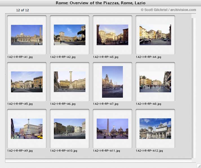Click the filename label 1A2-I-R-RP-A3.jpg
This screenshot has width=201, height=168.
click(x=106, y=57)
